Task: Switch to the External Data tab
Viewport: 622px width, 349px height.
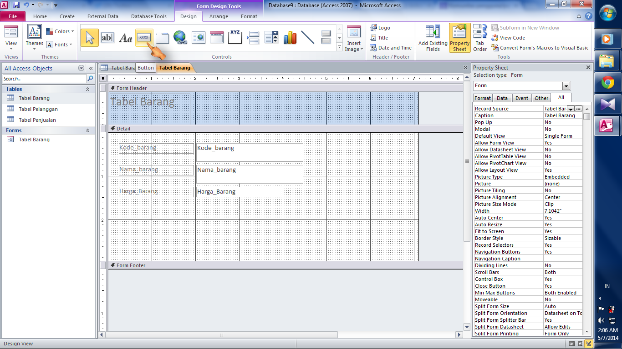Action: coord(103,16)
